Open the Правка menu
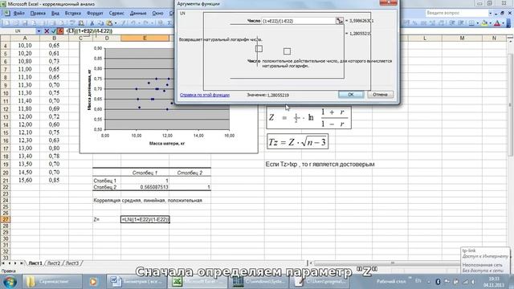The image size is (514, 289). tap(38, 14)
